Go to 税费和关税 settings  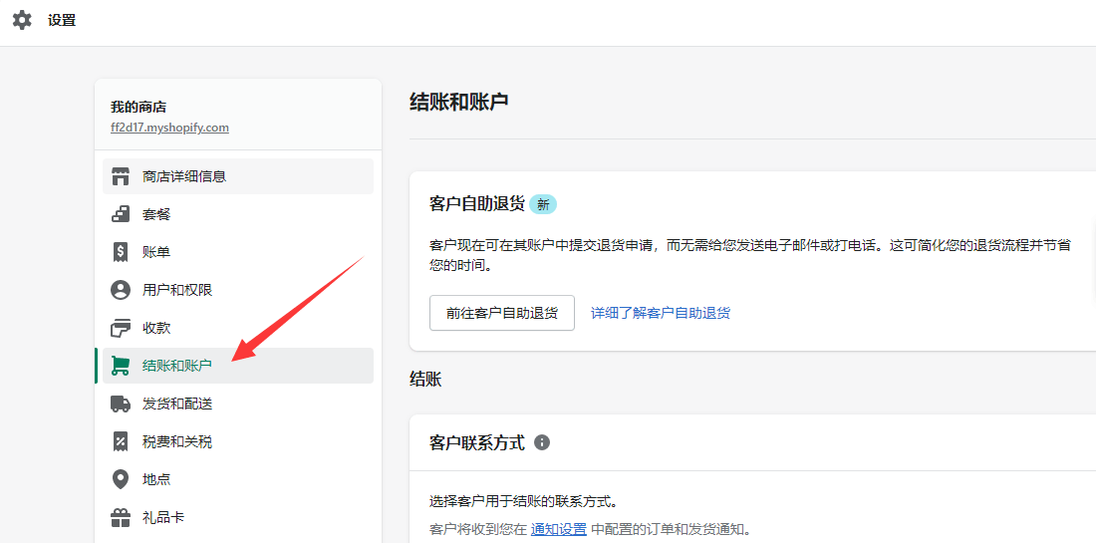click(x=238, y=441)
